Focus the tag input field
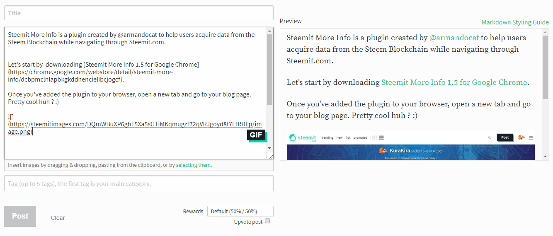Screen dimensions: 553x236 coord(139,183)
